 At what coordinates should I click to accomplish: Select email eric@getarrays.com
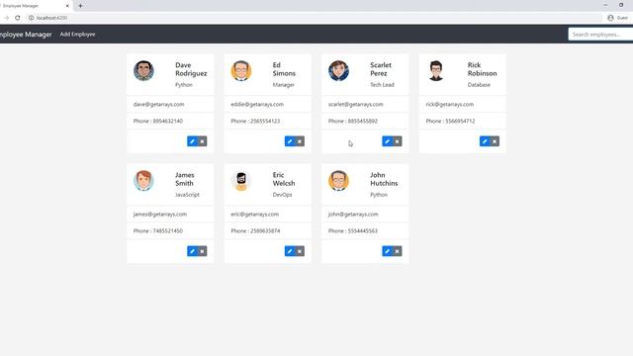[255, 214]
